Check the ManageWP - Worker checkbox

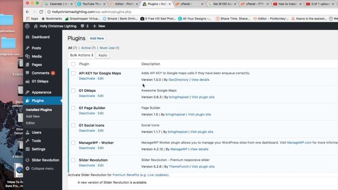pyautogui.click(x=73, y=143)
